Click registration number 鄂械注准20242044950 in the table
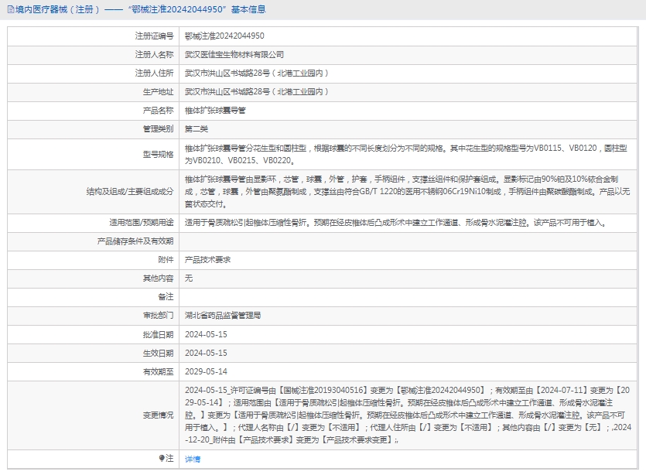Screen dimensions: 646x475 click(224, 36)
